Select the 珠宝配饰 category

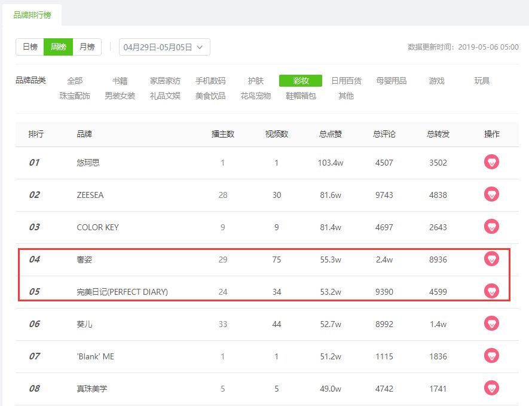[x=75, y=96]
